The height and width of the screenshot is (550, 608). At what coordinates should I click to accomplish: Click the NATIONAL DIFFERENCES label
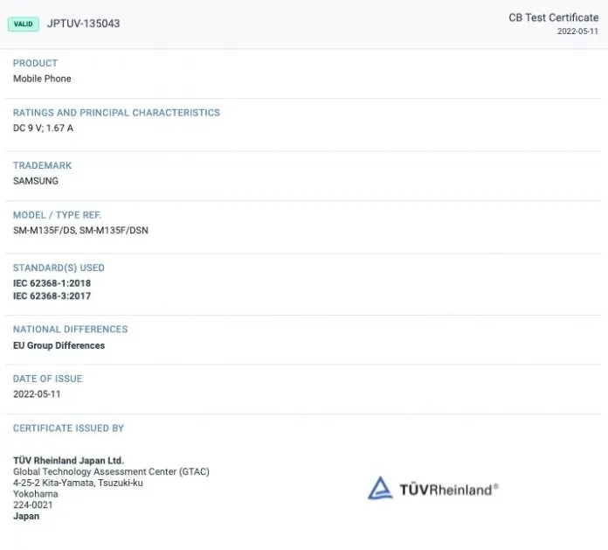[x=70, y=330]
